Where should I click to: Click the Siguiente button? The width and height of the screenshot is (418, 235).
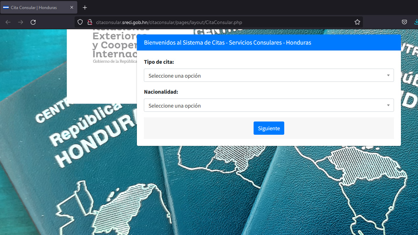pyautogui.click(x=269, y=128)
